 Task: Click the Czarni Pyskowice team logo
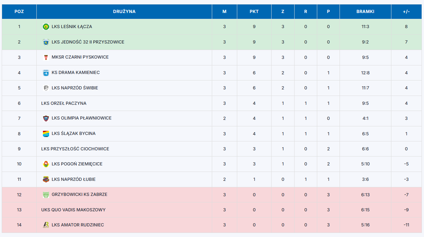(x=46, y=57)
